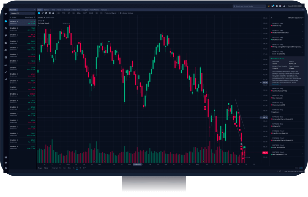Click the search stocks input field

coord(249,6)
